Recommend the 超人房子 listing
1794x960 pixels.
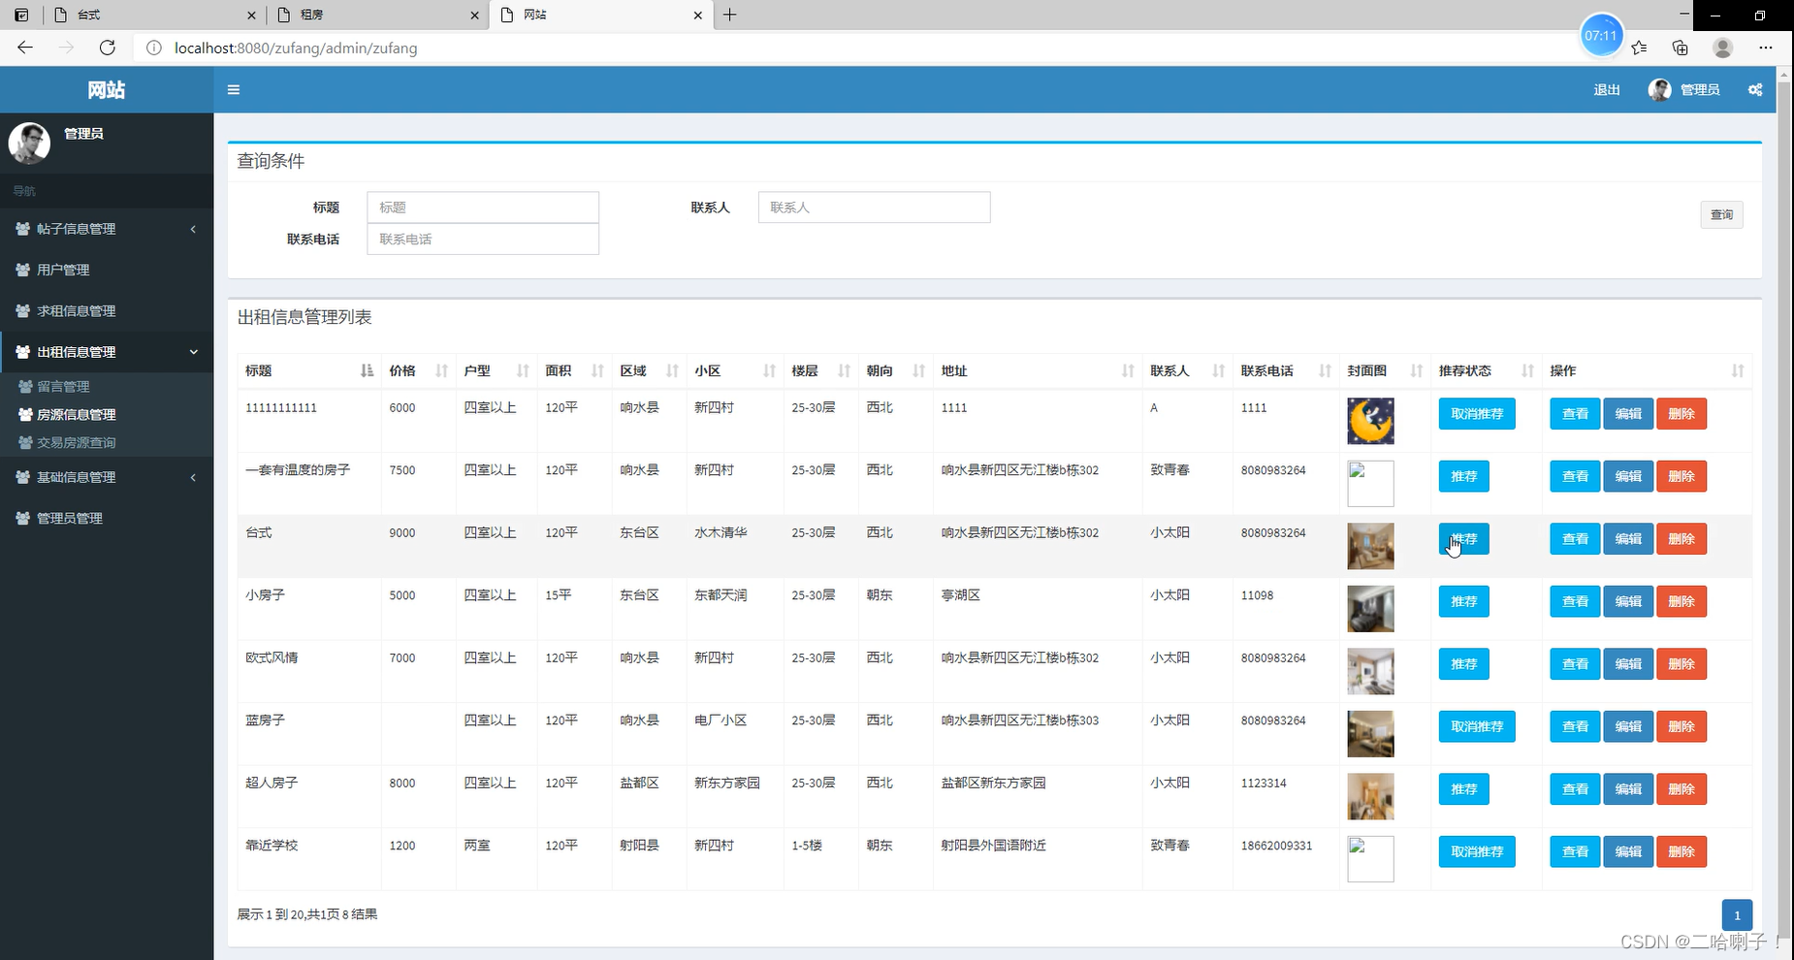tap(1463, 789)
